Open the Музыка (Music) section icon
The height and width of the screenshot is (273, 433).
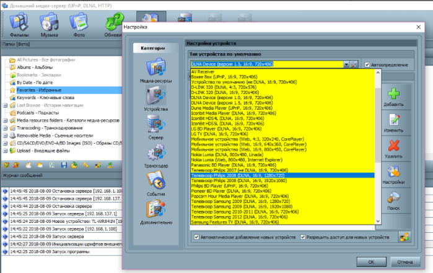coord(49,23)
